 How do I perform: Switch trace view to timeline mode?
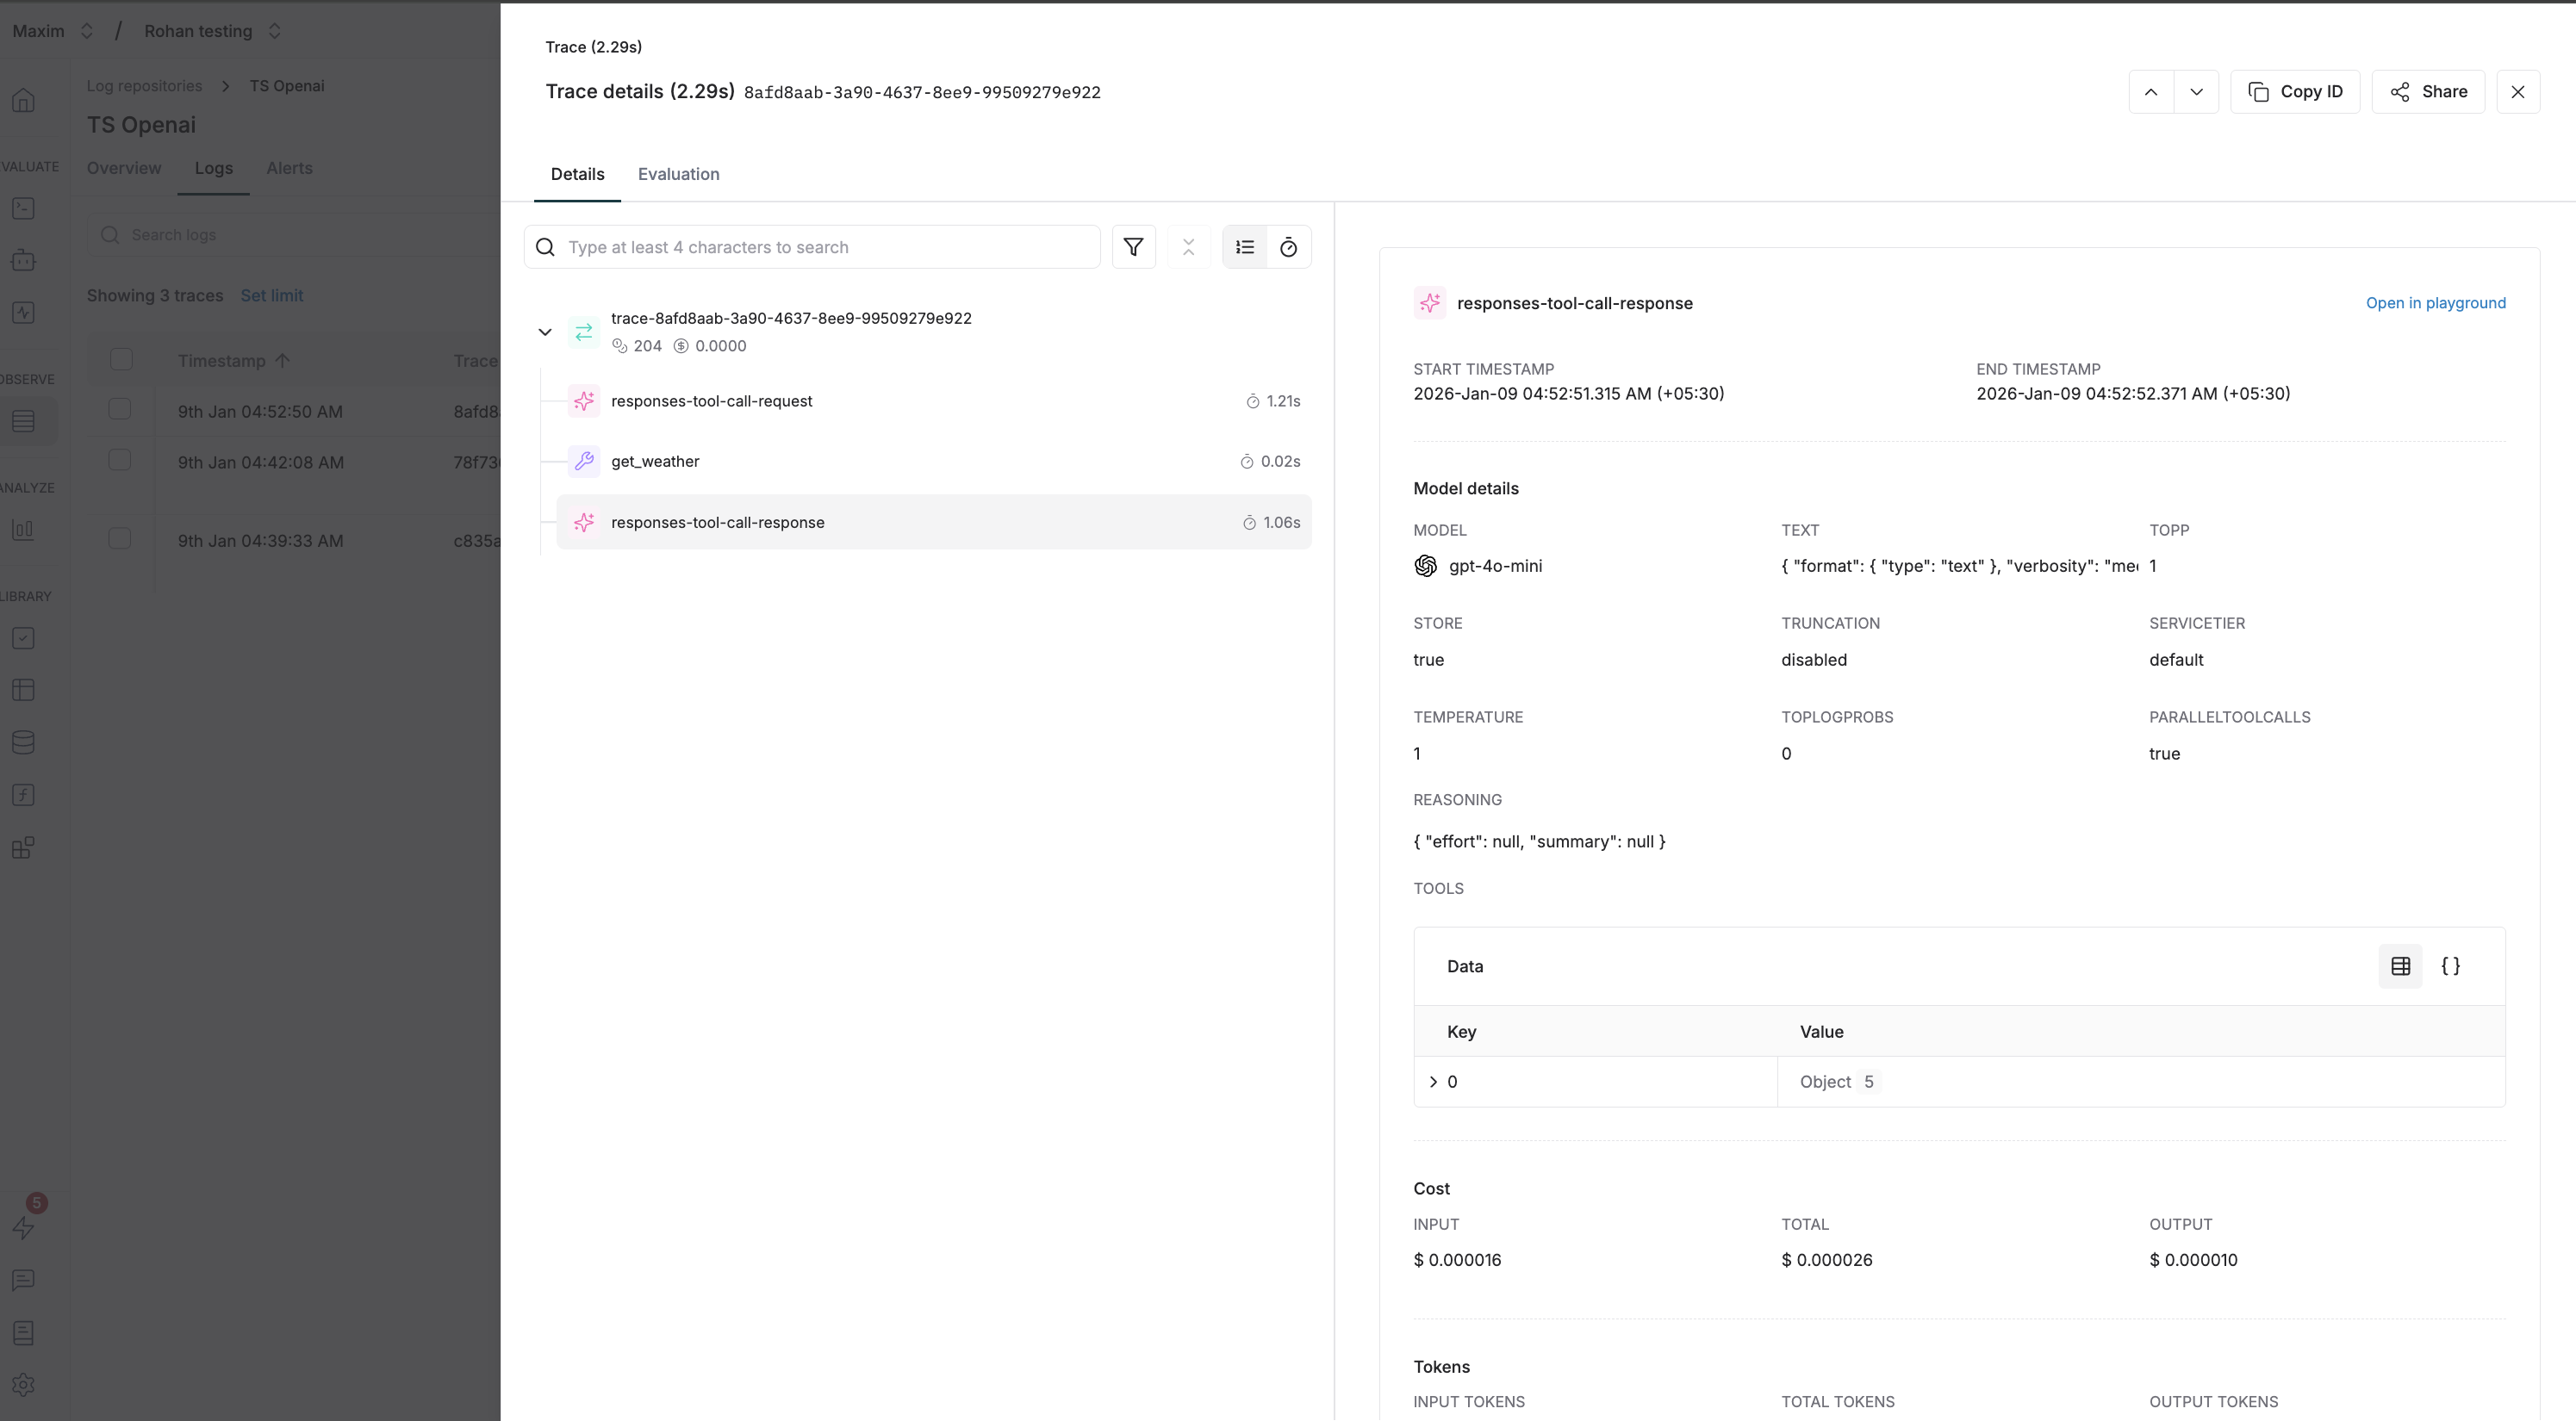(x=1288, y=247)
